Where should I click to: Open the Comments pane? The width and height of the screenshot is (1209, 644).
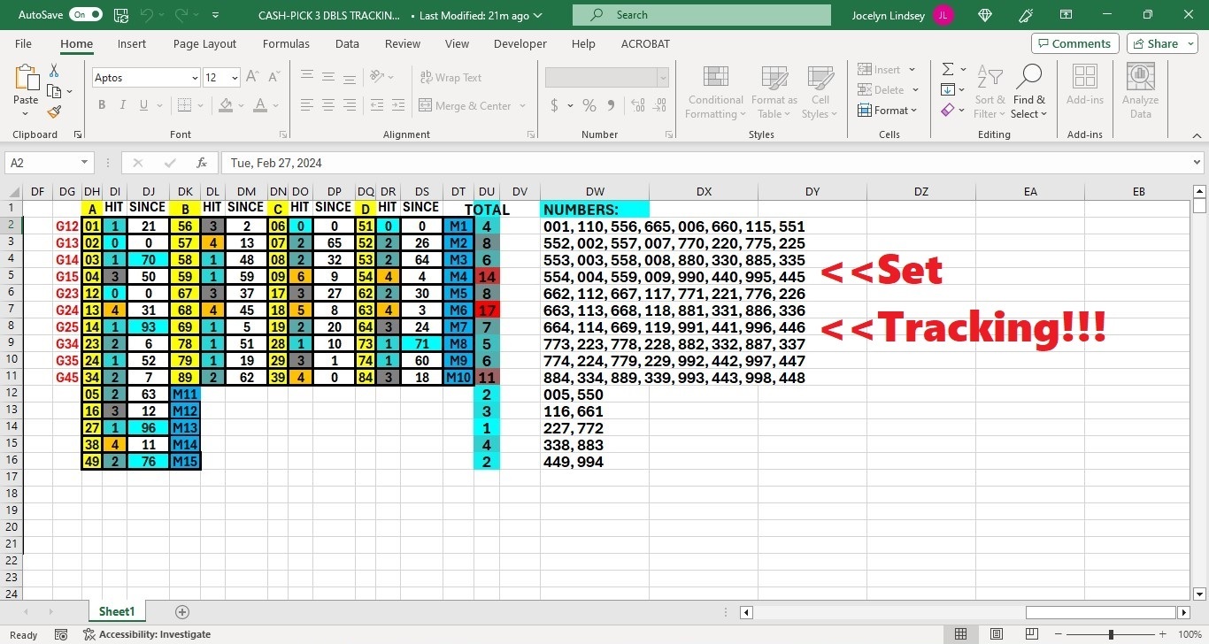pyautogui.click(x=1074, y=42)
